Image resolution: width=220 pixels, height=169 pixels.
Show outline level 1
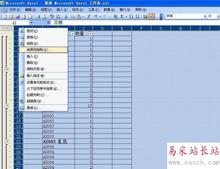[x=3, y=28]
